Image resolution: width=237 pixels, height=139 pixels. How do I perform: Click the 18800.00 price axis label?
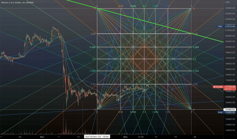click(230, 64)
